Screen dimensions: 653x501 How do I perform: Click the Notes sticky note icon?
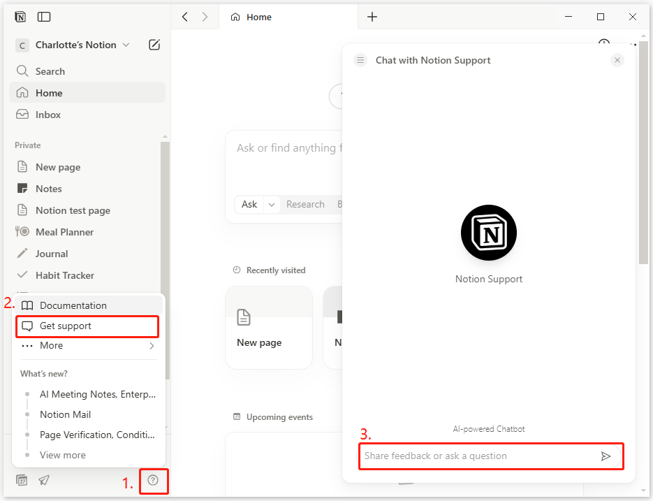(x=22, y=189)
